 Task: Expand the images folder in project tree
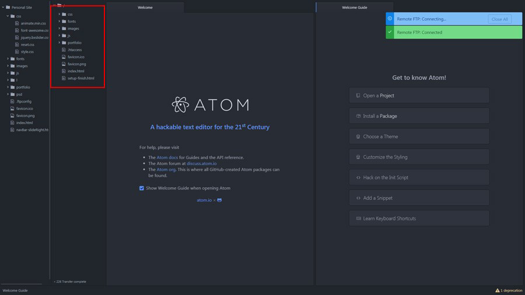pos(8,66)
